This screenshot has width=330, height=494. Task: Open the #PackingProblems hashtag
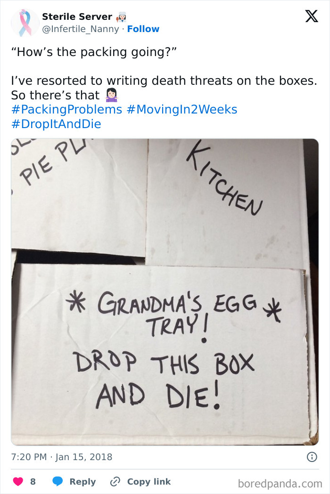pyautogui.click(x=65, y=109)
